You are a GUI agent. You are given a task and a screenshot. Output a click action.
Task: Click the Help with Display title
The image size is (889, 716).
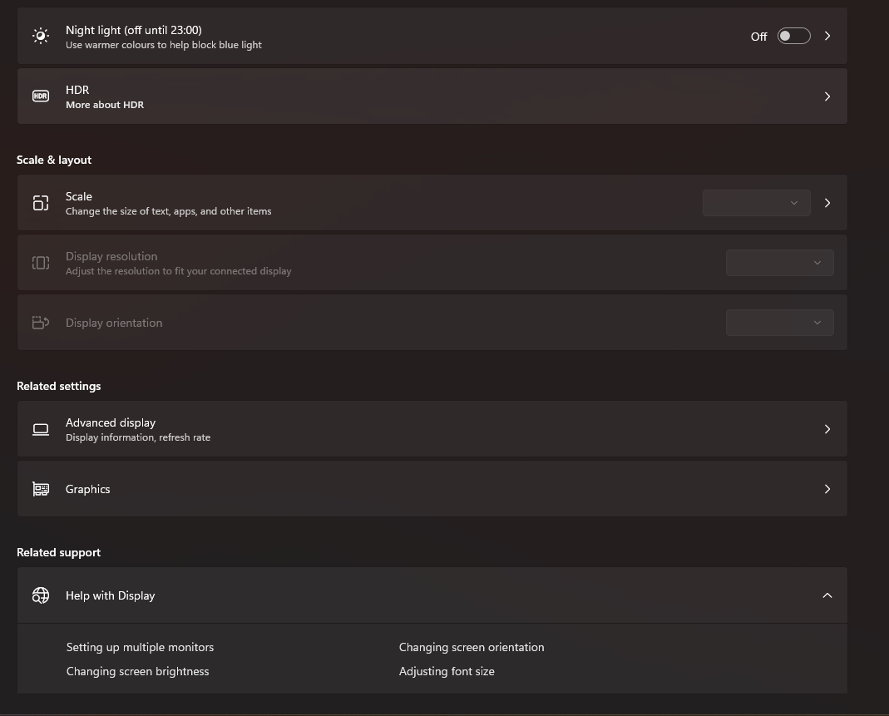pos(111,595)
